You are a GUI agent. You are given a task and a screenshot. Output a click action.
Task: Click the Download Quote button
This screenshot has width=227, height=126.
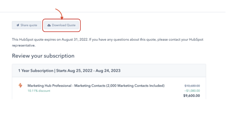(61, 25)
